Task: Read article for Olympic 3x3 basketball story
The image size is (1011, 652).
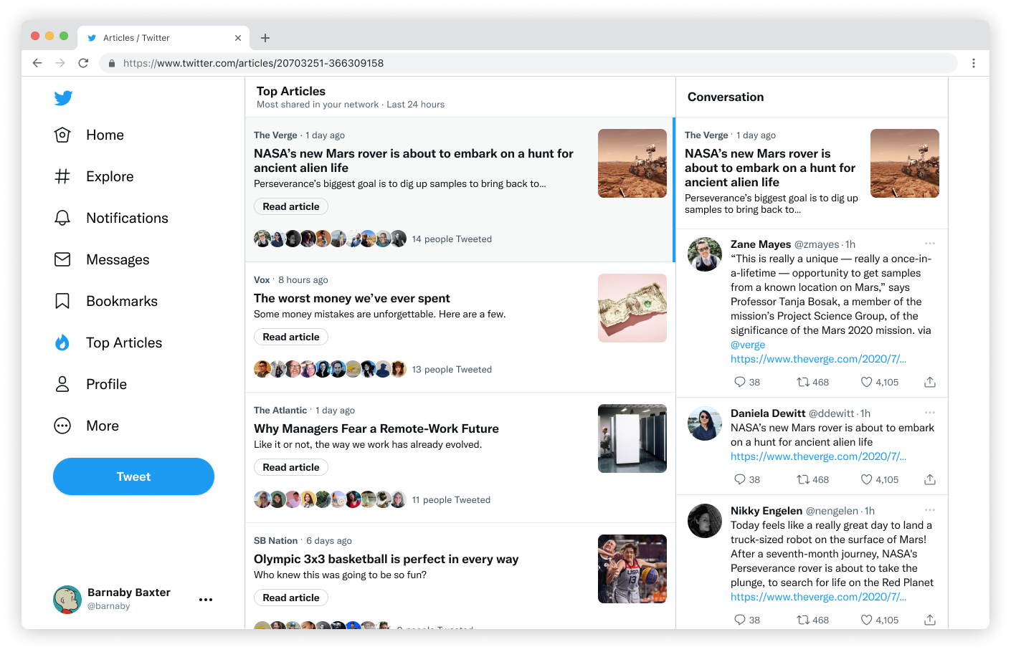Action: tap(291, 598)
